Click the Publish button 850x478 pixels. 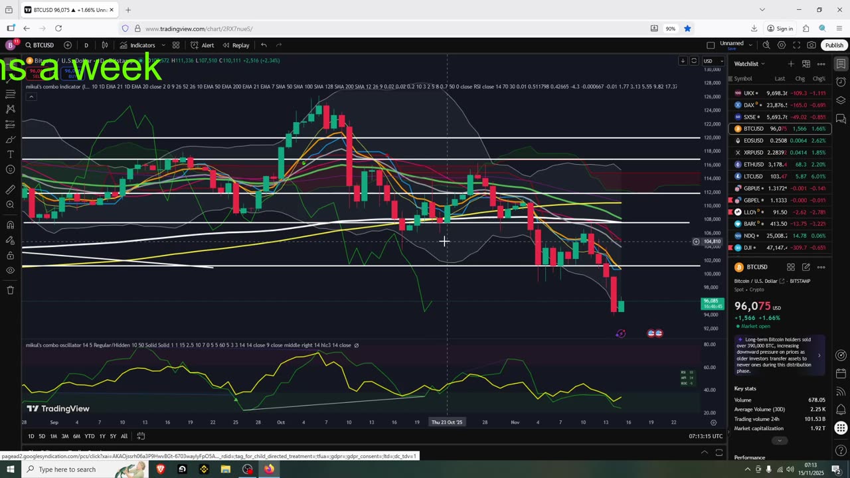(x=834, y=45)
